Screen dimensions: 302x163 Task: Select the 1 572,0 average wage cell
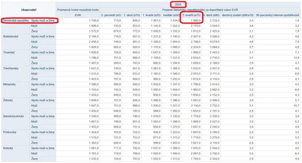(x=94, y=31)
